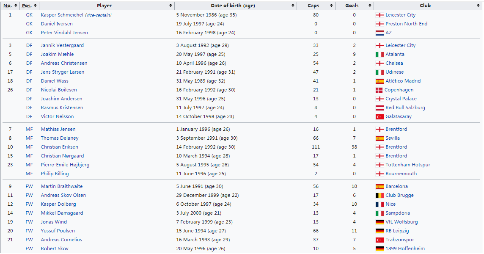
Task: Open Preston North End club link
Action: point(407,23)
